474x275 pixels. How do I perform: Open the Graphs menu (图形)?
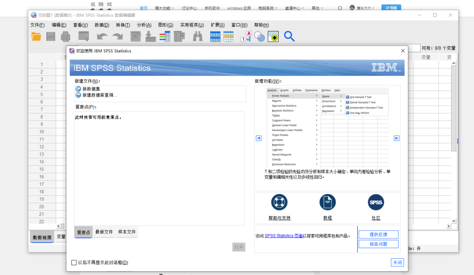(x=166, y=25)
